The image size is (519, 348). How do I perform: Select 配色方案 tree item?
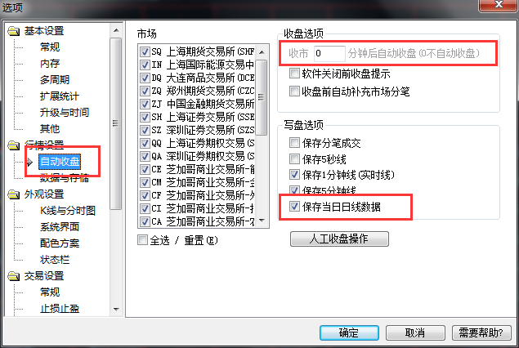click(60, 243)
